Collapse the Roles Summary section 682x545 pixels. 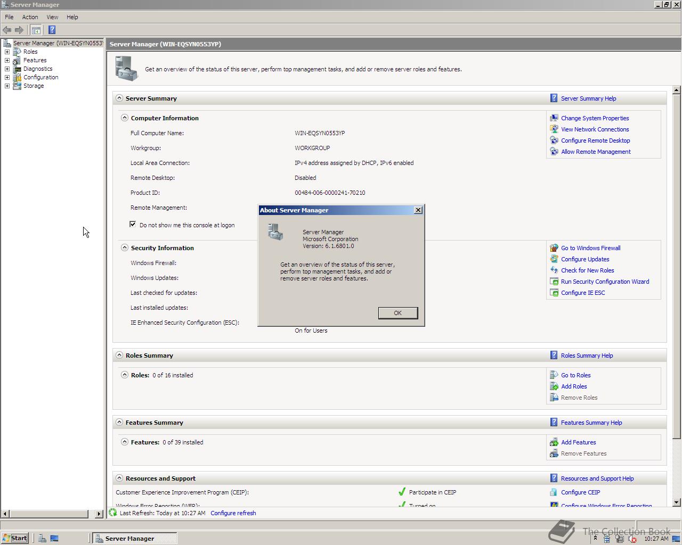(x=119, y=355)
